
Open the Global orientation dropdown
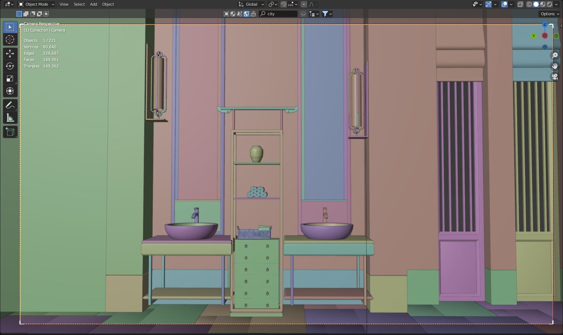pos(251,4)
